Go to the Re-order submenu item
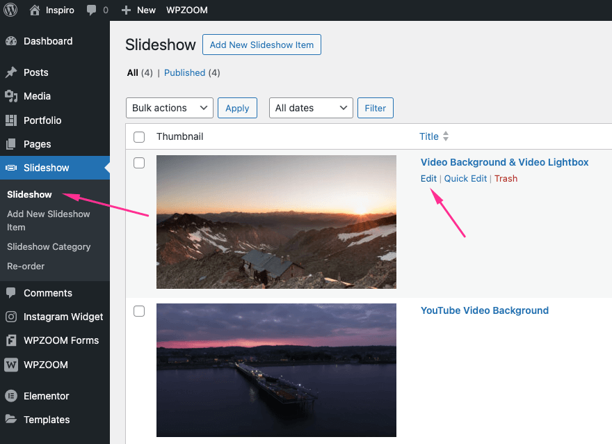 [26, 266]
